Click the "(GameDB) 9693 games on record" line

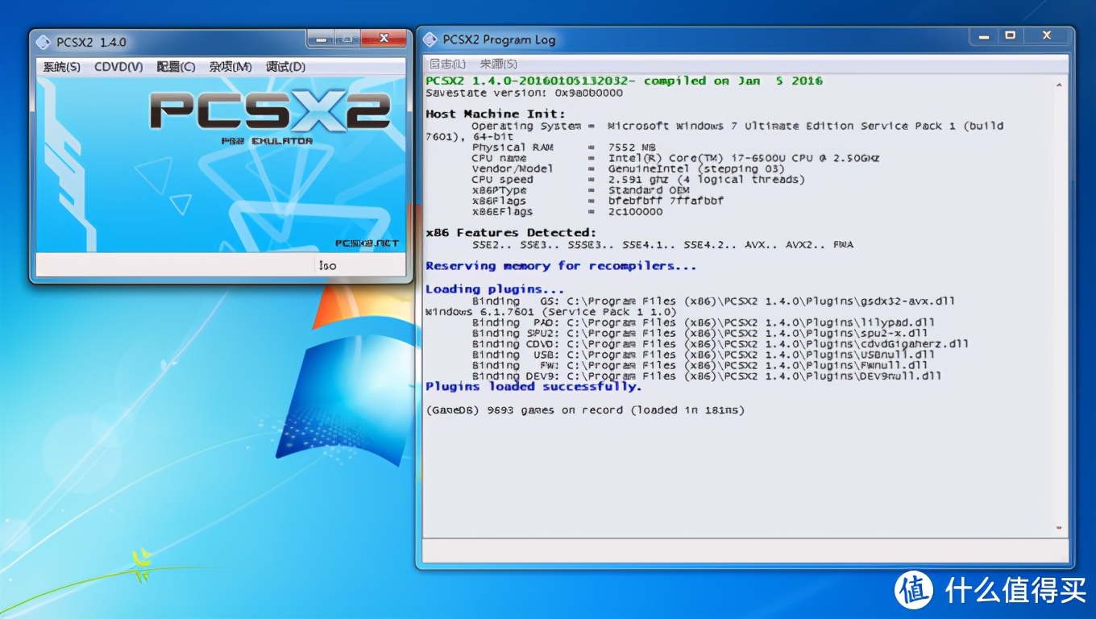tap(585, 410)
